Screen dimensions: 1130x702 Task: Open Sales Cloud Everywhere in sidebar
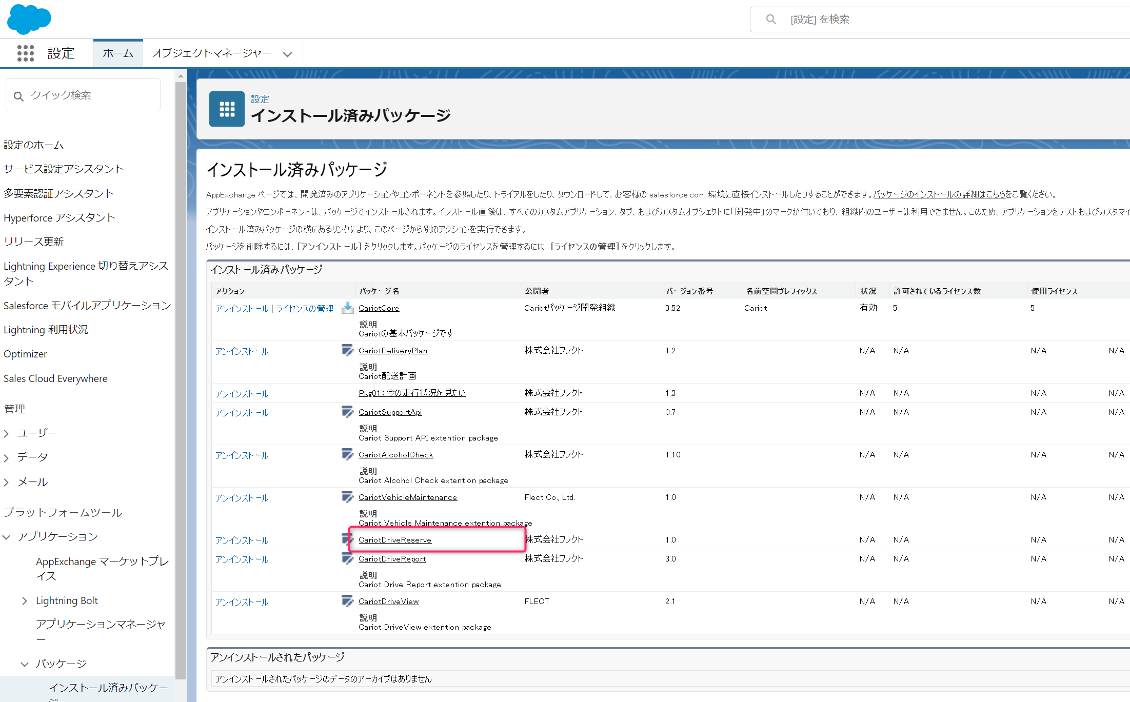pos(55,378)
